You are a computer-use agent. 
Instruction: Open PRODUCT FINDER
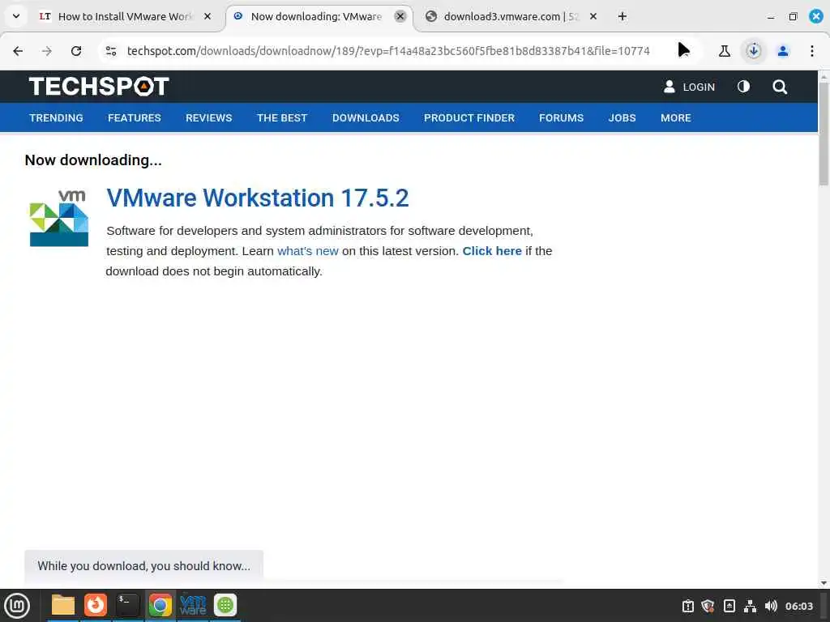(x=469, y=117)
